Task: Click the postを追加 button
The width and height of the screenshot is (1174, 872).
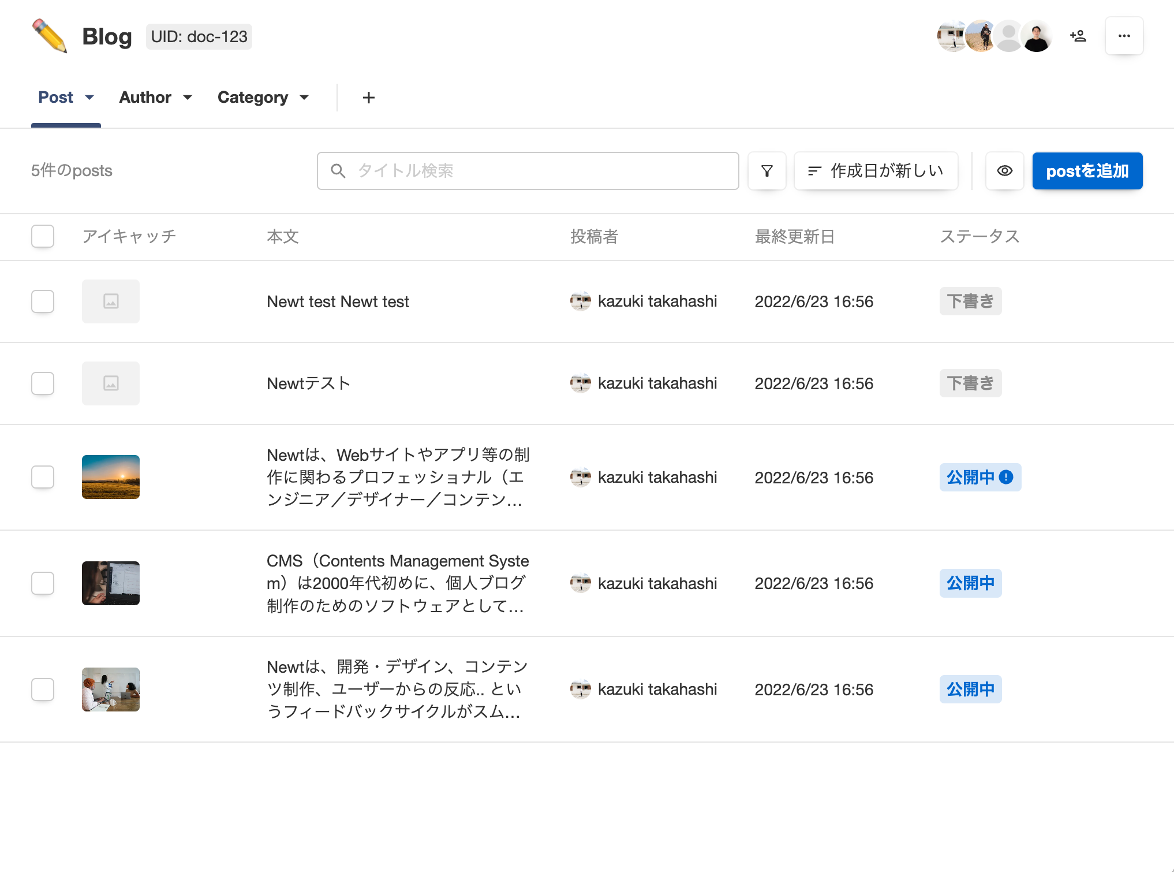Action: [1087, 171]
